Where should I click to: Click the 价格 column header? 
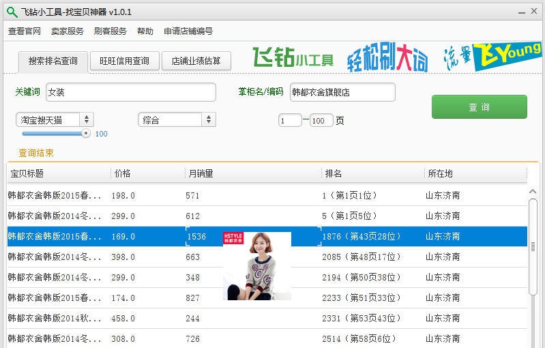(x=147, y=173)
